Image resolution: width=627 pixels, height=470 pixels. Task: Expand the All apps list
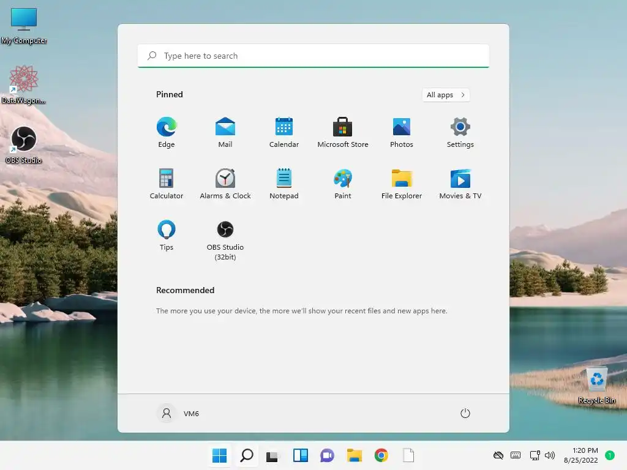coord(446,95)
